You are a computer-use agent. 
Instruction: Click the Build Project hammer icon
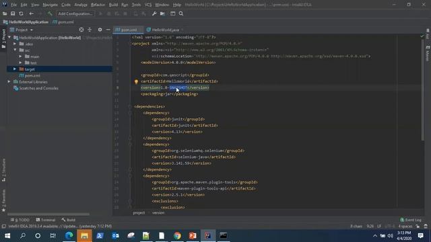(50, 13)
